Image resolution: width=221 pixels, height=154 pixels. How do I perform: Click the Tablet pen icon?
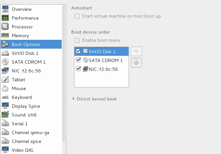[x=5, y=80]
